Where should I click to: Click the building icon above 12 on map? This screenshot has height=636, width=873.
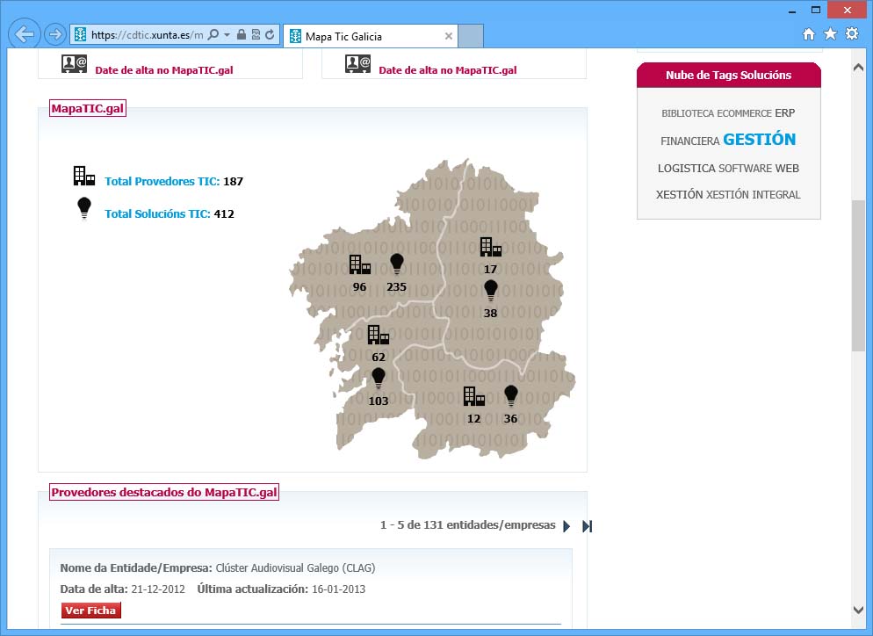coord(473,396)
